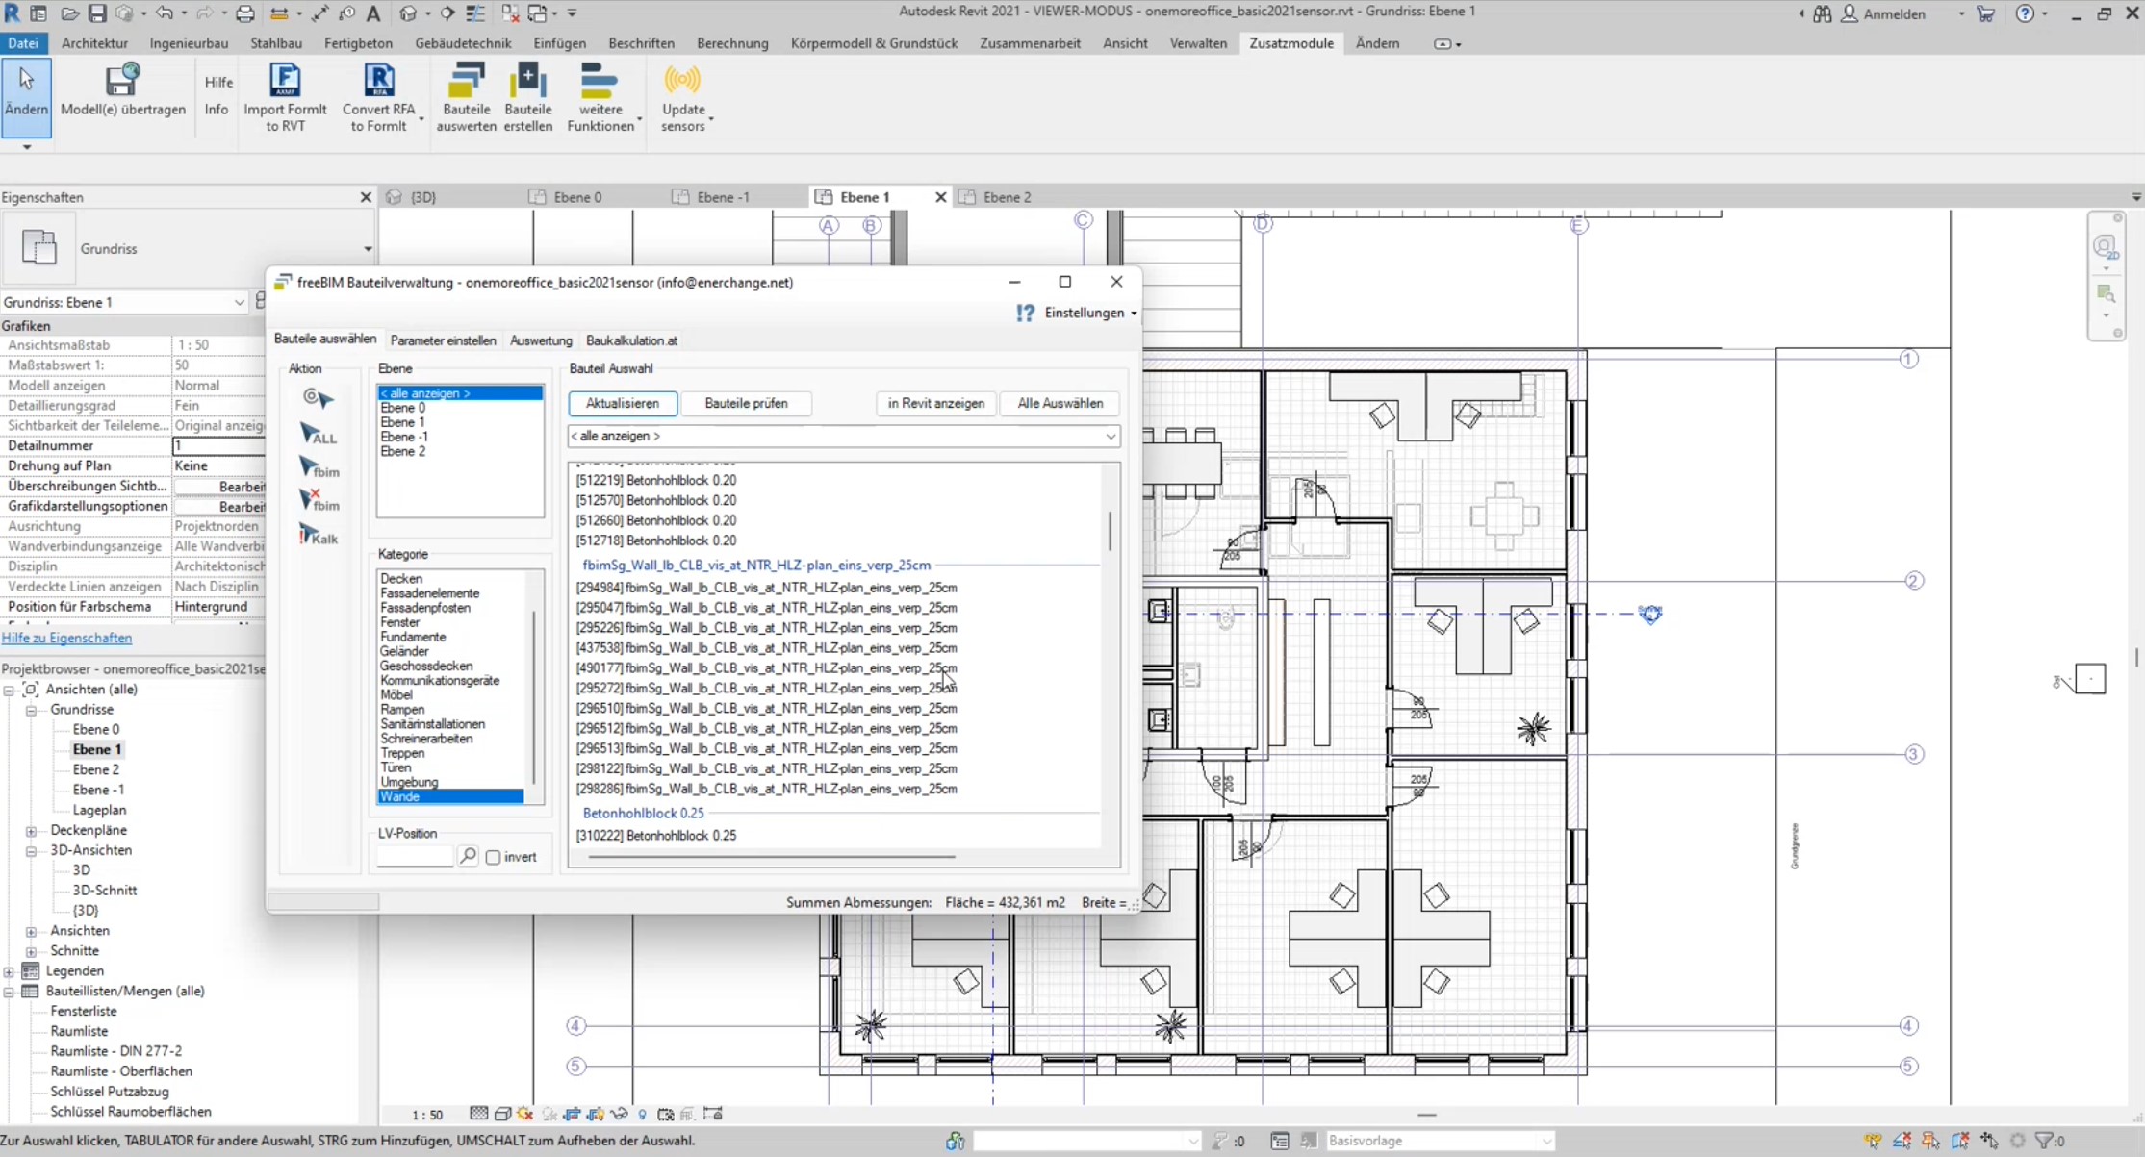
Task: Launch 'Import FormIt to RVT' tool
Action: 285,97
